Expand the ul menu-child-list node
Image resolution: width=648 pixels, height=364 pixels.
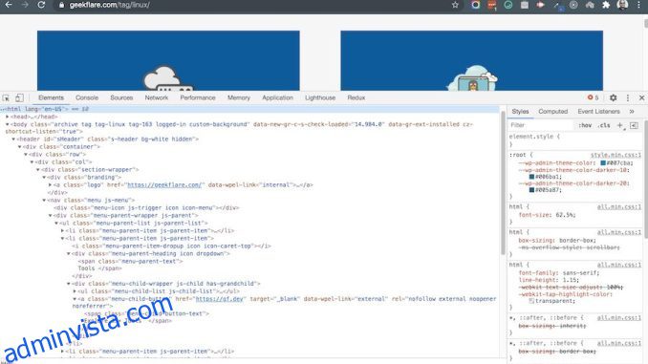75,290
